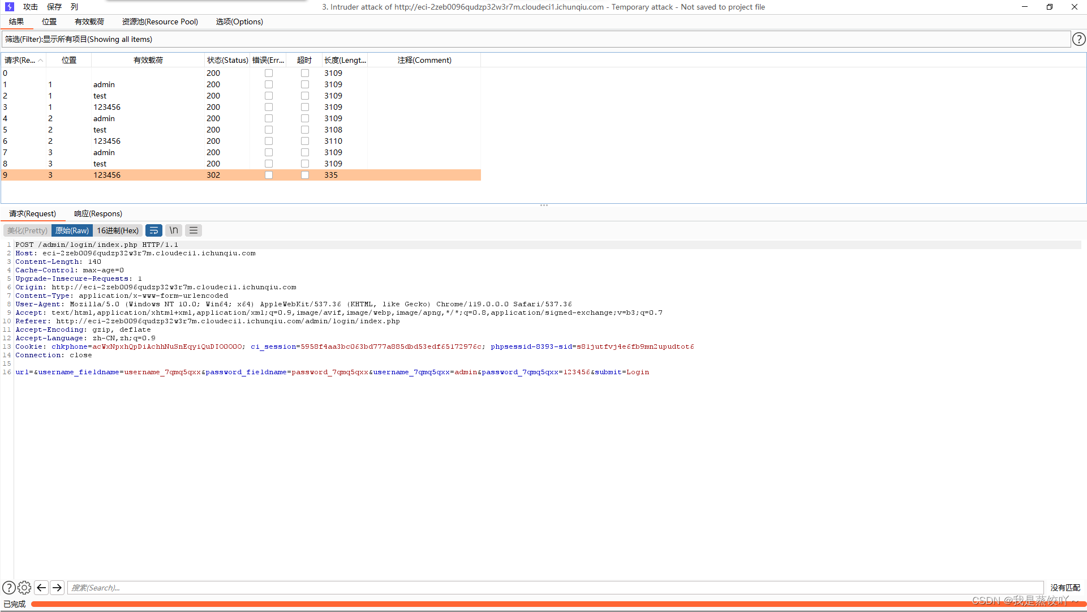Click the 302 status cell
Image resolution: width=1087 pixels, height=612 pixels.
pyautogui.click(x=213, y=175)
